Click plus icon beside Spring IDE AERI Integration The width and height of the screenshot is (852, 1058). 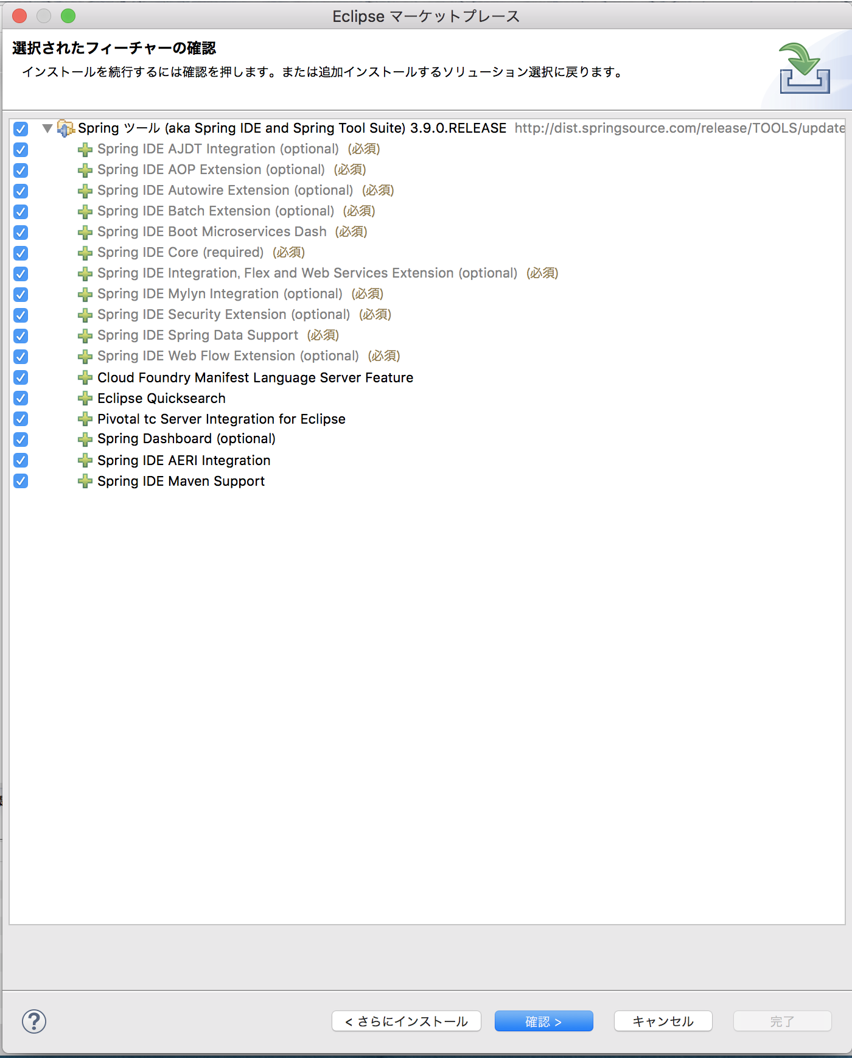coord(85,460)
